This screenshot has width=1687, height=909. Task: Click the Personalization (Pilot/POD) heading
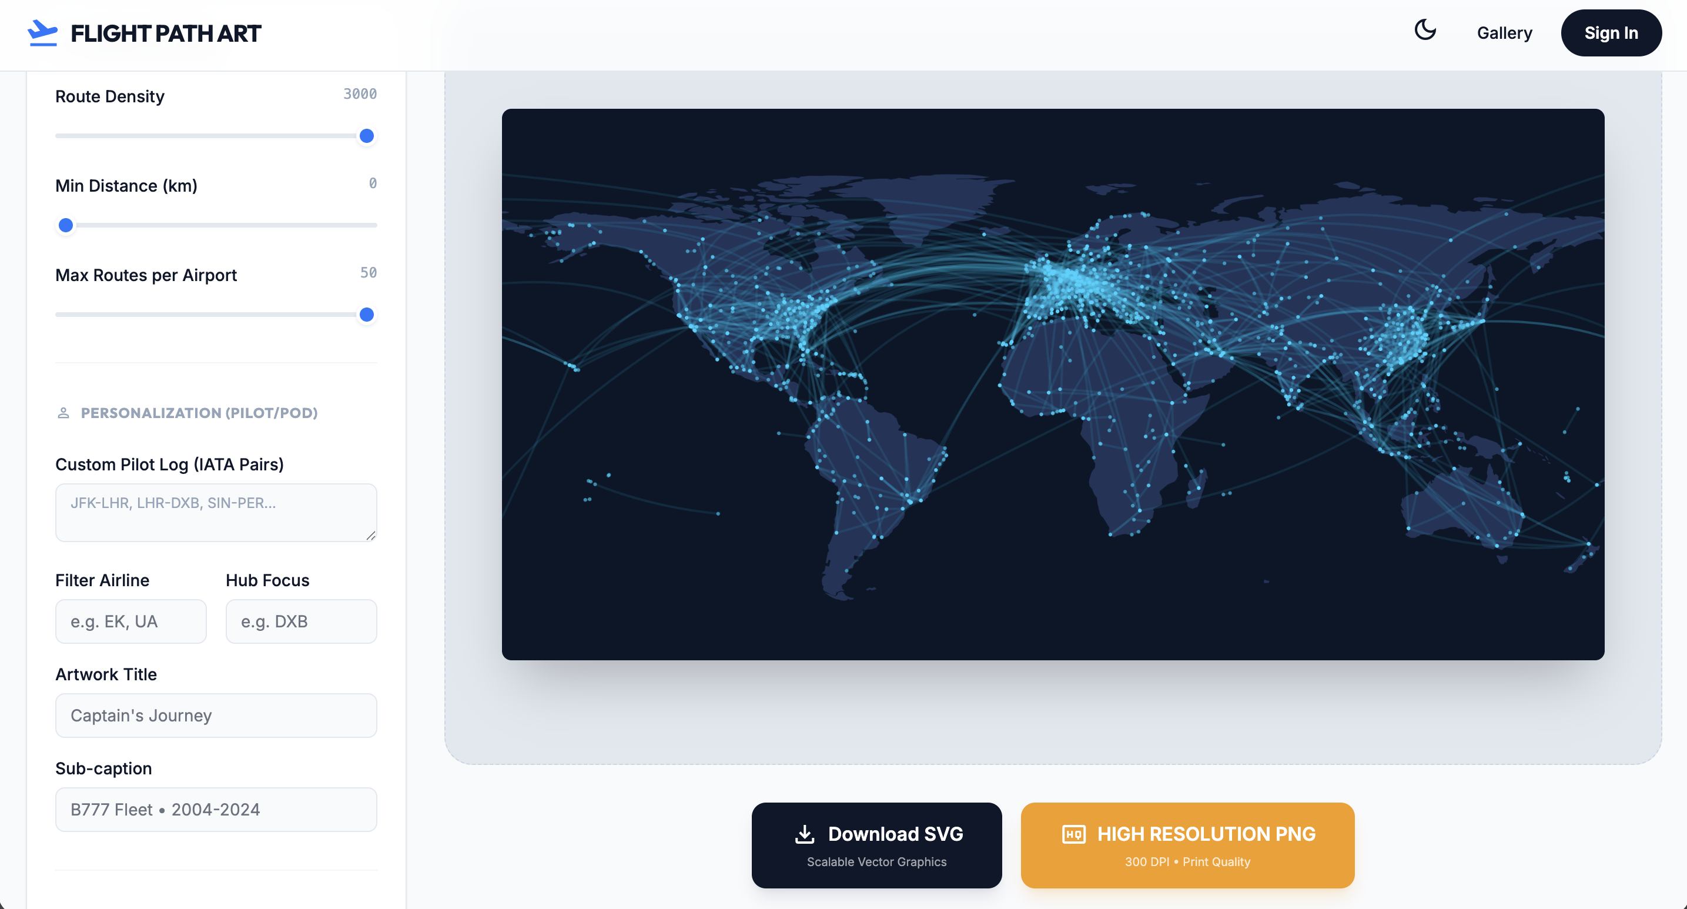(199, 413)
